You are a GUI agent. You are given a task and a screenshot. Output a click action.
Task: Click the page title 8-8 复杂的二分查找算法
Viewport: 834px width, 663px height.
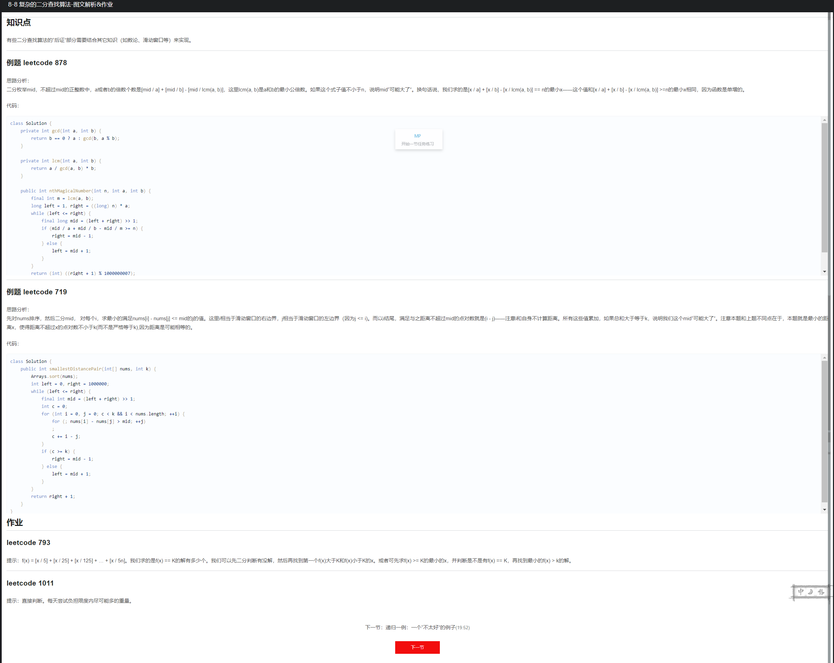point(61,5)
